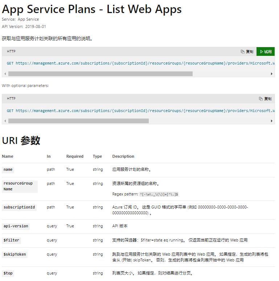Click horizontal scrollbar thumb of first code block
Screen dimensions: 279x281
[x=100, y=74]
